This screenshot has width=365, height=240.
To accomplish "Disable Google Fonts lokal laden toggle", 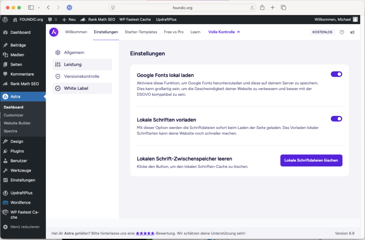I will click(336, 74).
